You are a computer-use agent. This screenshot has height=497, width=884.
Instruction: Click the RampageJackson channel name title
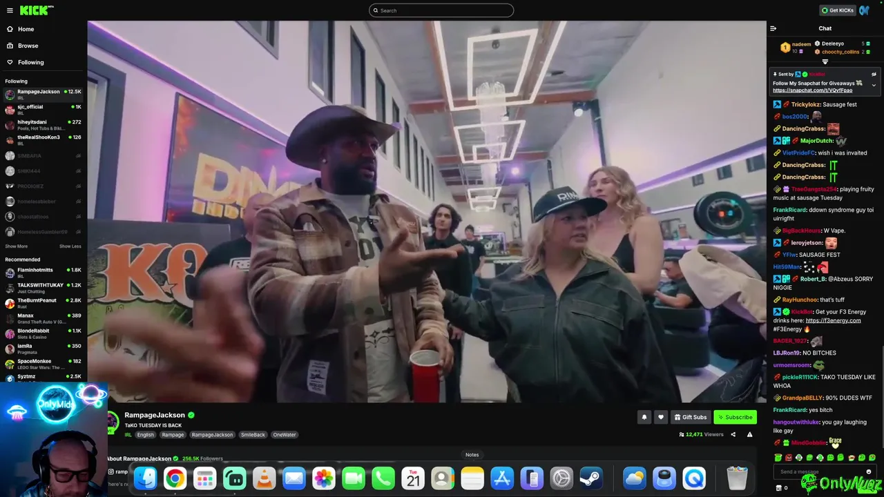click(x=155, y=415)
